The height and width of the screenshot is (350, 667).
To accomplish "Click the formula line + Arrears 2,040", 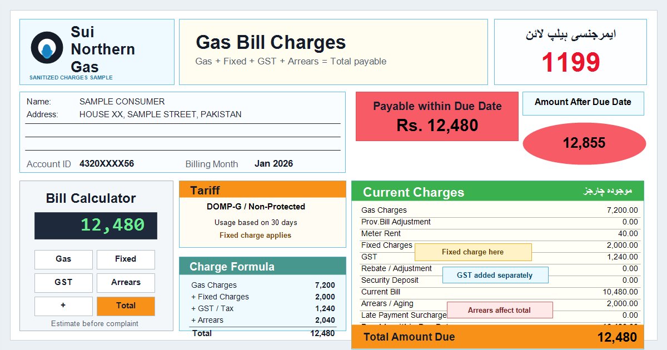I will tap(263, 320).
